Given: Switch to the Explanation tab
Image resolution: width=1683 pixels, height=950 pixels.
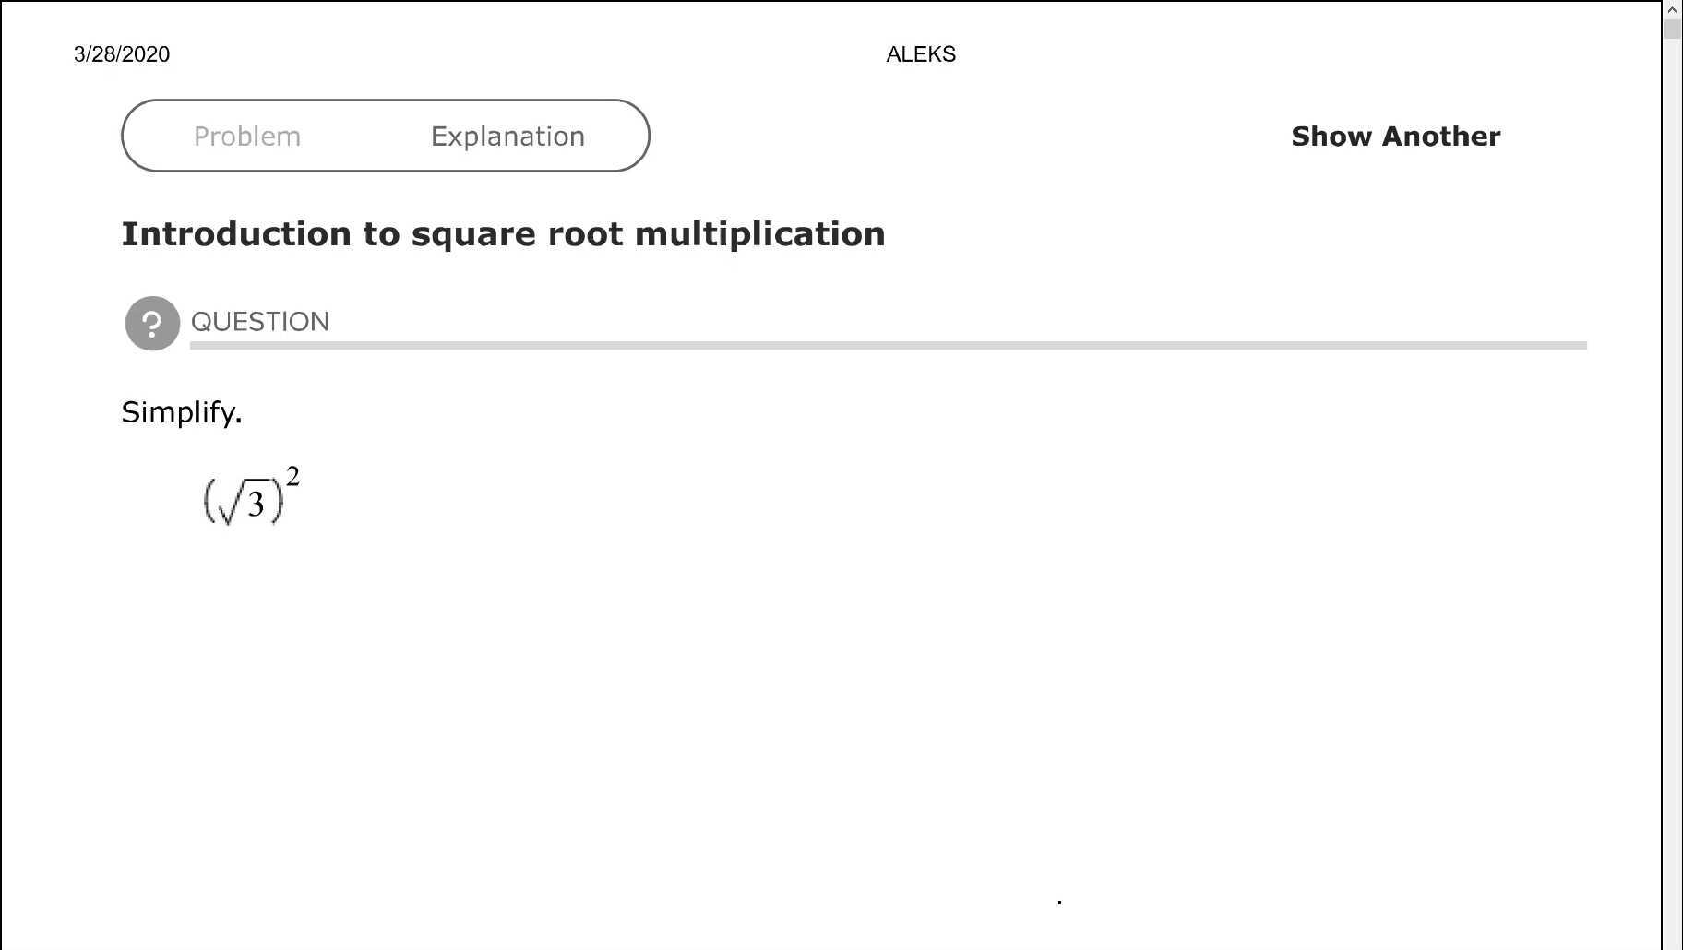Looking at the screenshot, I should coord(507,136).
